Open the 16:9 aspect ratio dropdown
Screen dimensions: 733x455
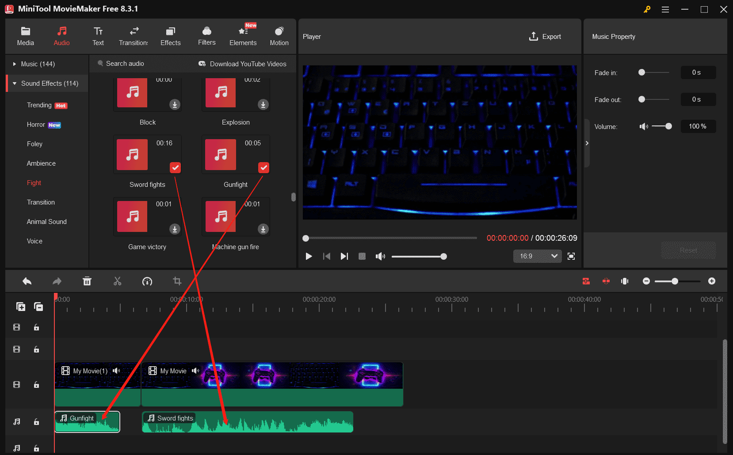point(537,256)
